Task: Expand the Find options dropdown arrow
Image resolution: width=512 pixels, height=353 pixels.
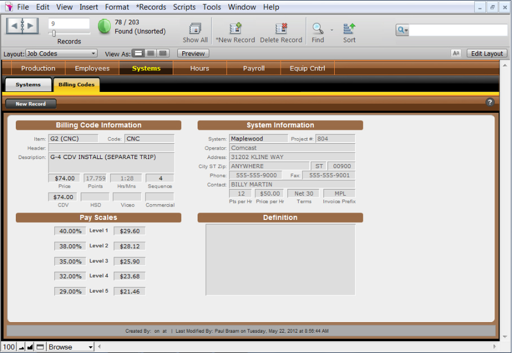Action: point(332,30)
